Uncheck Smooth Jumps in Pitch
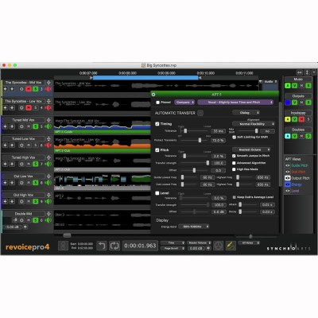This screenshot has width=318, height=318. pos(234,156)
